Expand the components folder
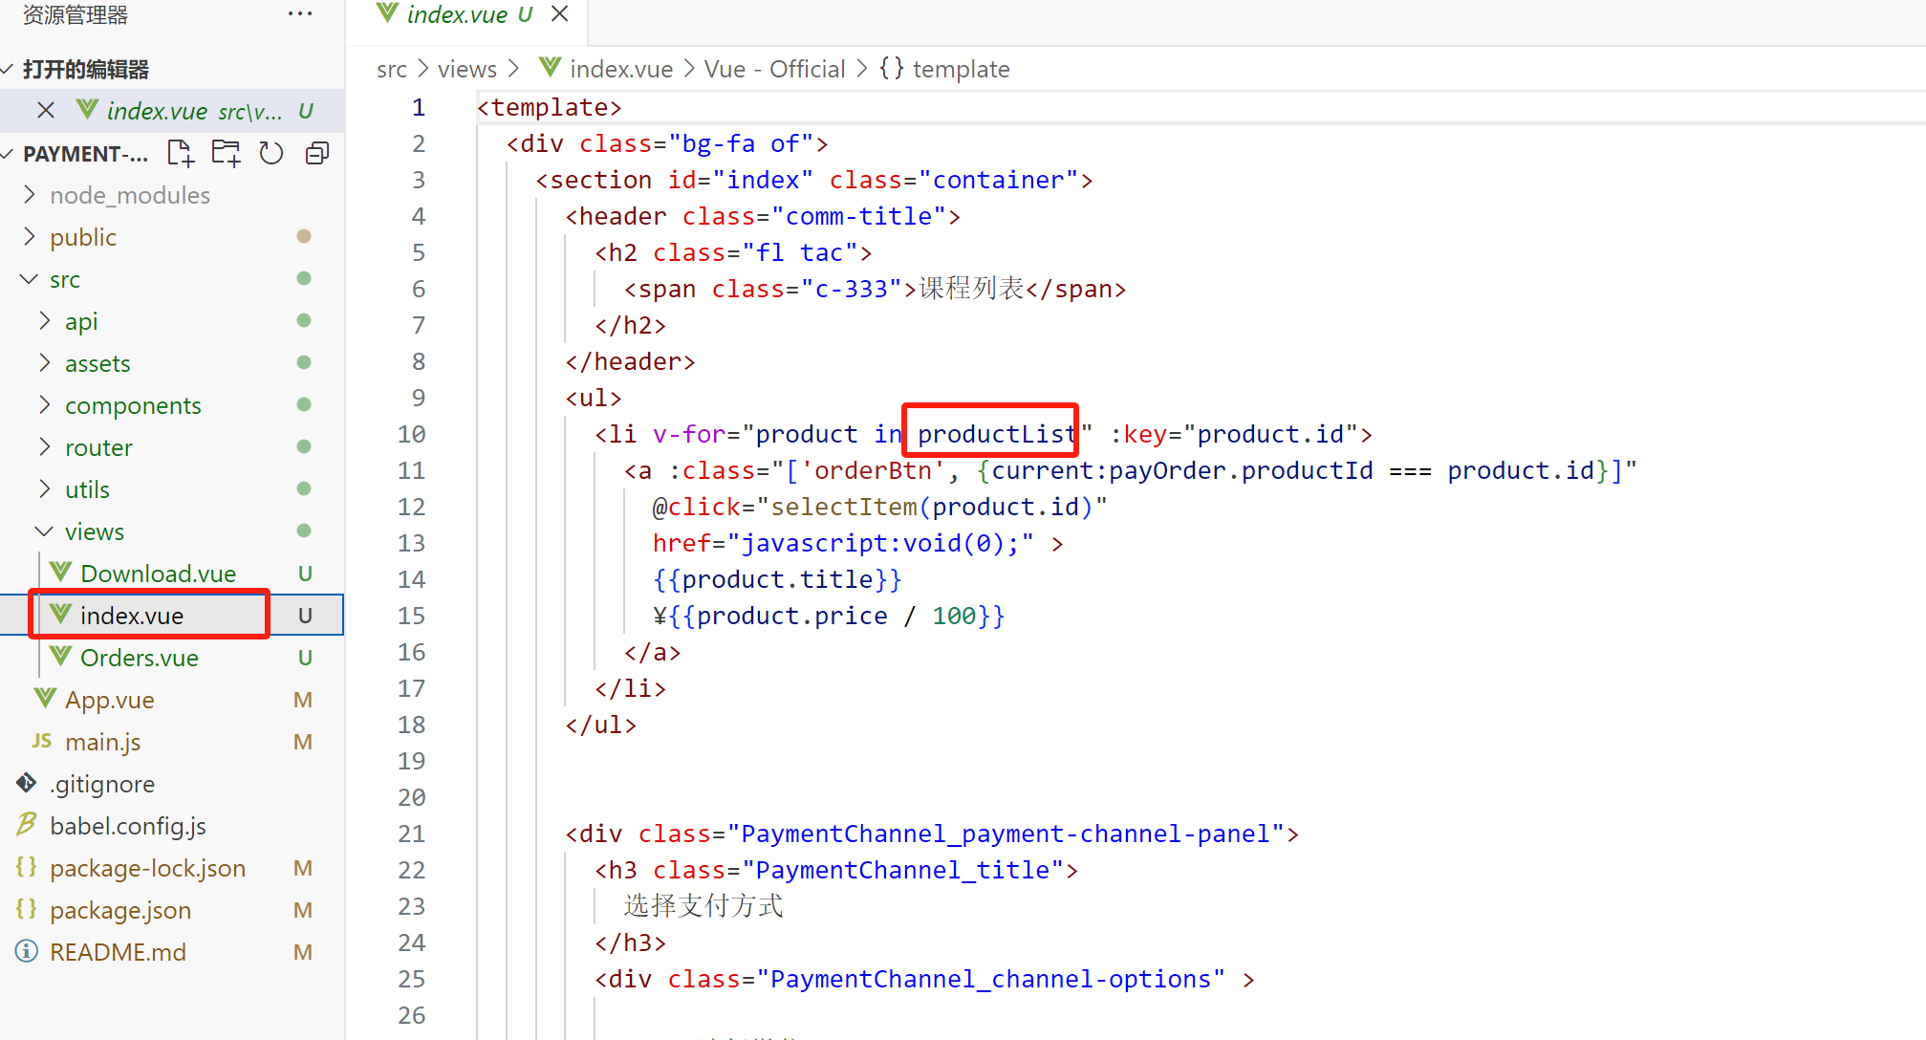This screenshot has width=1926, height=1040. click(133, 405)
